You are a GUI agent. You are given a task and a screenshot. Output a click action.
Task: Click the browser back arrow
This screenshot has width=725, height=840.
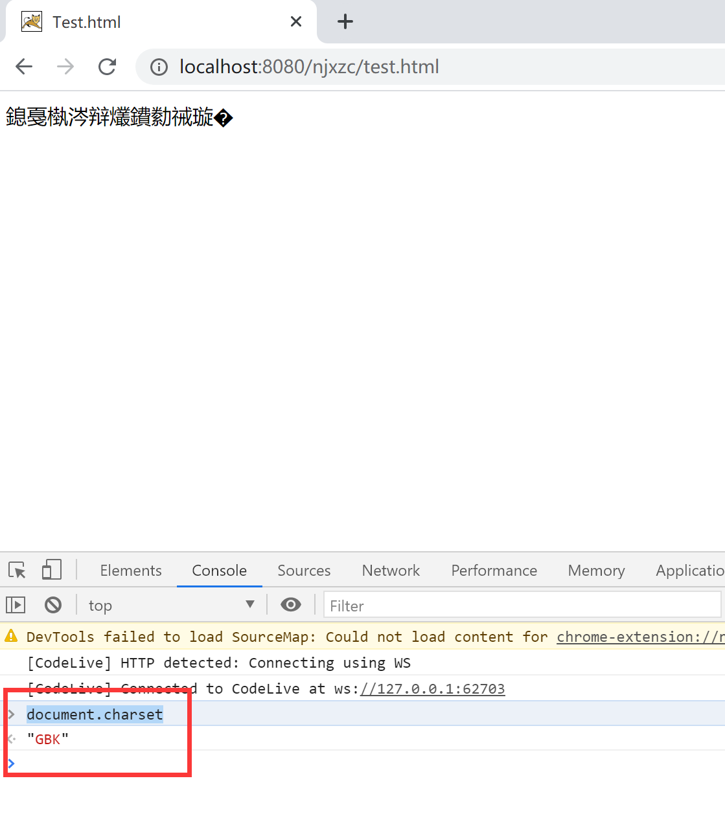pos(24,67)
